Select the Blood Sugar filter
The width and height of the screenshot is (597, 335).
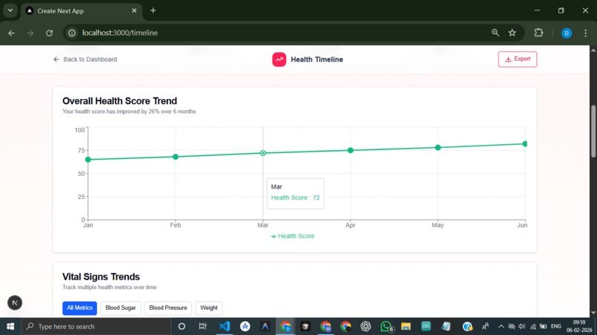[x=121, y=308]
